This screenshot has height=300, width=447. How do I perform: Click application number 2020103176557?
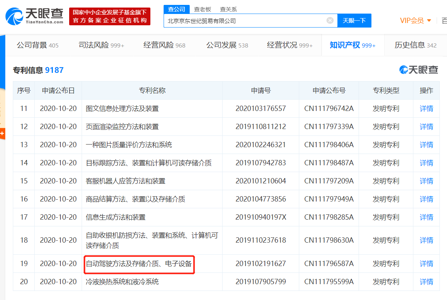[261, 108]
